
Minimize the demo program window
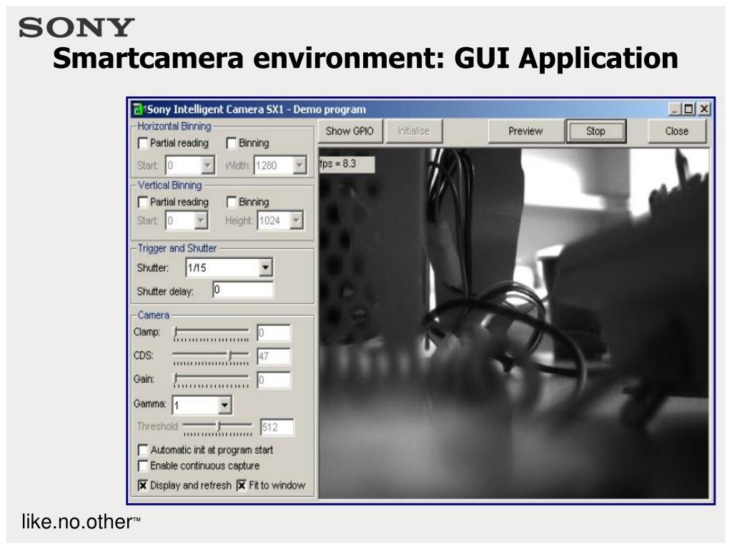[x=675, y=109]
